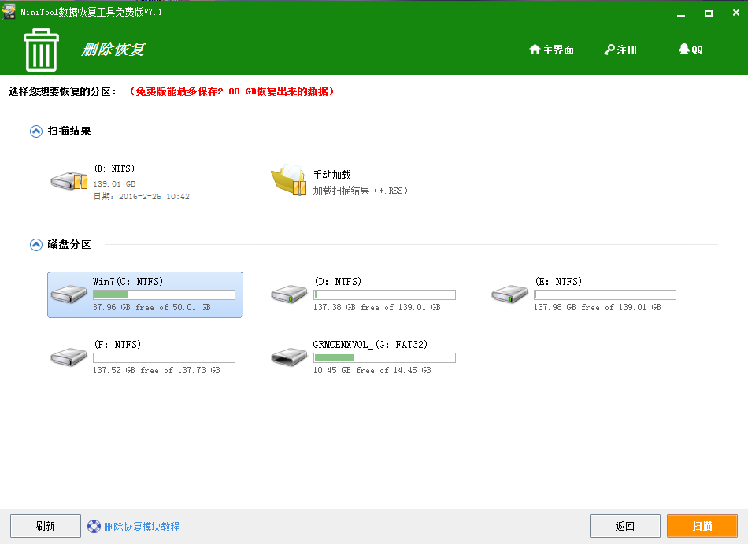Viewport: 748px width, 544px height.
Task: Select the Win7 (C: NTFS) partition icon
Action: [x=69, y=294]
